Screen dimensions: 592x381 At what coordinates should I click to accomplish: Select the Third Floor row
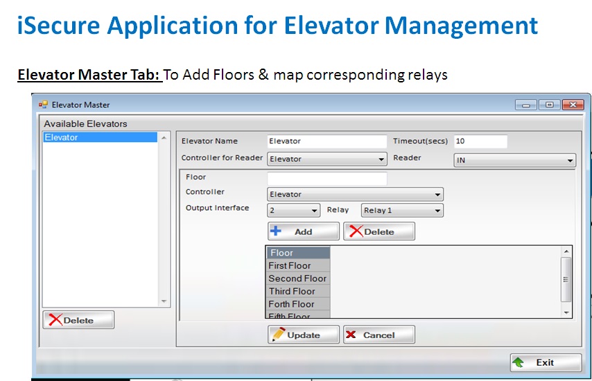[298, 291]
